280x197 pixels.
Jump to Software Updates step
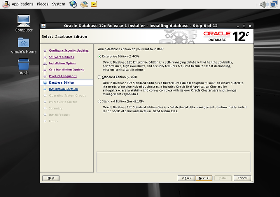[x=61, y=57]
